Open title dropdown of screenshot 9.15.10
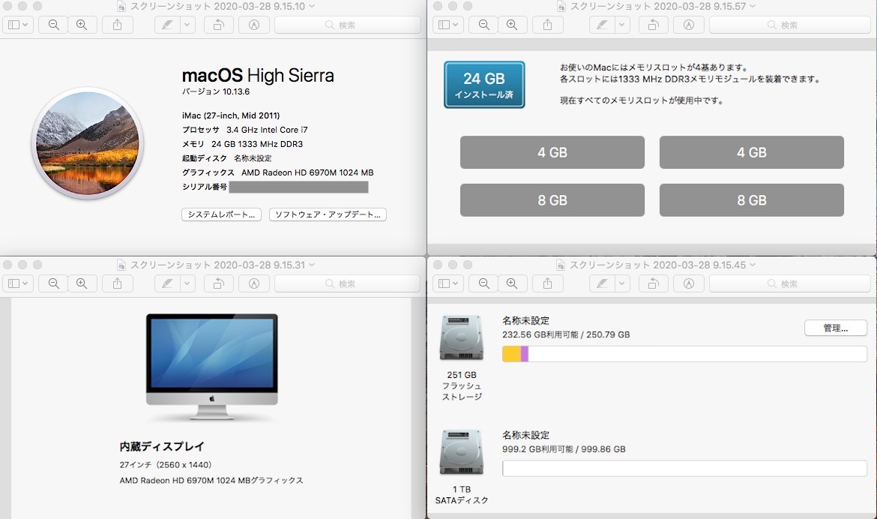This screenshot has width=877, height=519. [312, 6]
